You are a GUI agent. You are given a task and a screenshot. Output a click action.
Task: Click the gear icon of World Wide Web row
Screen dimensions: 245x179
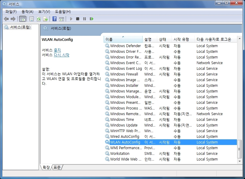click(x=107, y=159)
